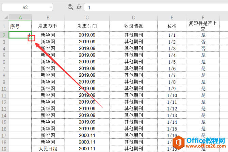Image resolution: width=228 pixels, height=152 pixels.
Task: Select the 新华网 cell in row 9
Action: (x=48, y=82)
